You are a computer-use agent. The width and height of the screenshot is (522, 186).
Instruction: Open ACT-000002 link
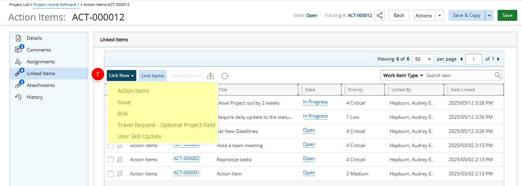click(186, 159)
